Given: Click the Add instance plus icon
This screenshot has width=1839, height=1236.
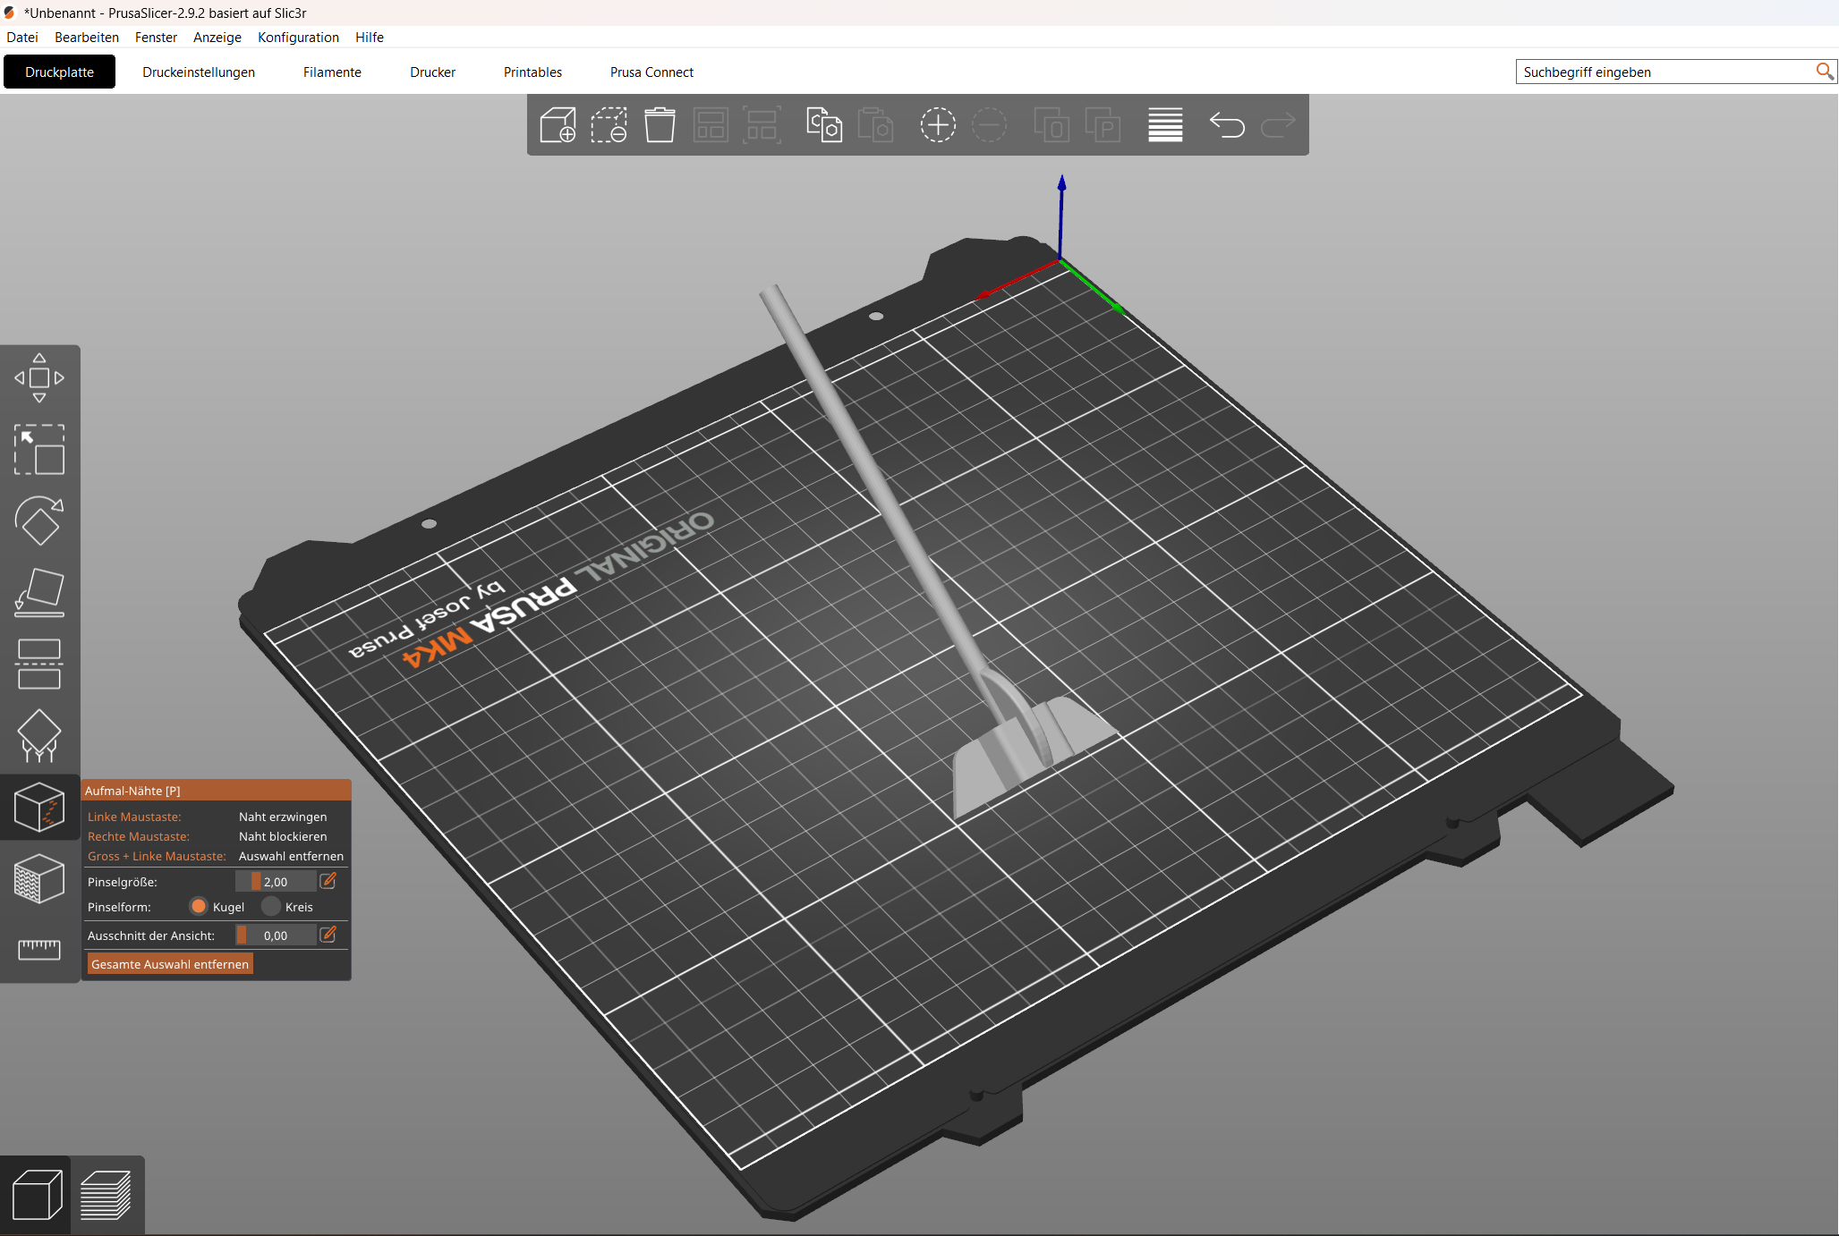Looking at the screenshot, I should tap(938, 125).
